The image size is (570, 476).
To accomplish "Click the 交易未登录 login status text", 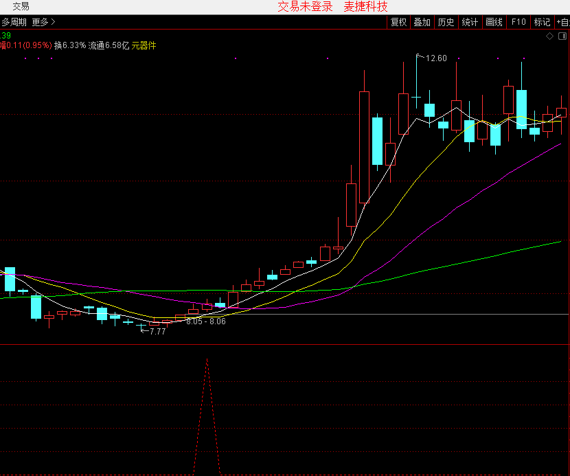I will coord(305,7).
